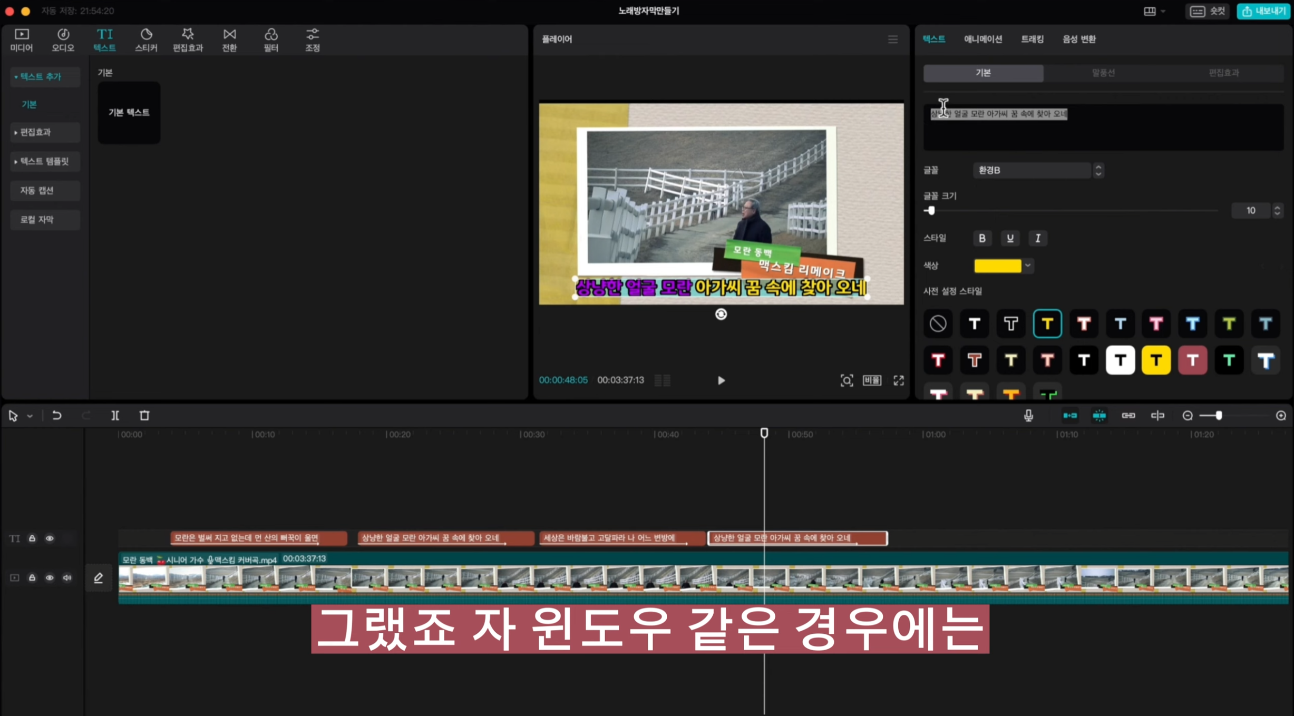The height and width of the screenshot is (716, 1294).
Task: Select the split (분할) tool above the timeline
Action: tap(115, 416)
